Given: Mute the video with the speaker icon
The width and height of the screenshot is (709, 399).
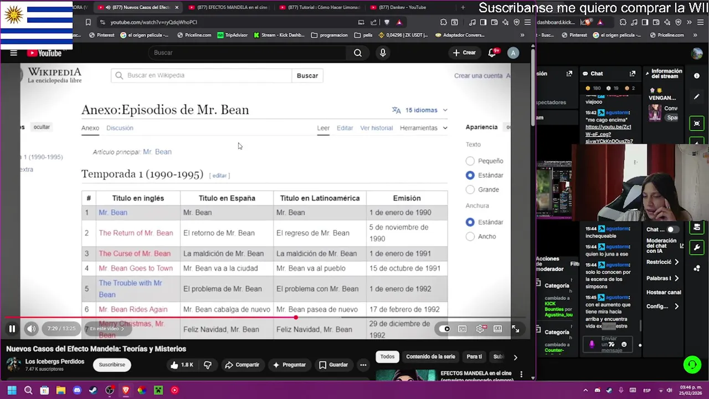Looking at the screenshot, I should [x=32, y=329].
